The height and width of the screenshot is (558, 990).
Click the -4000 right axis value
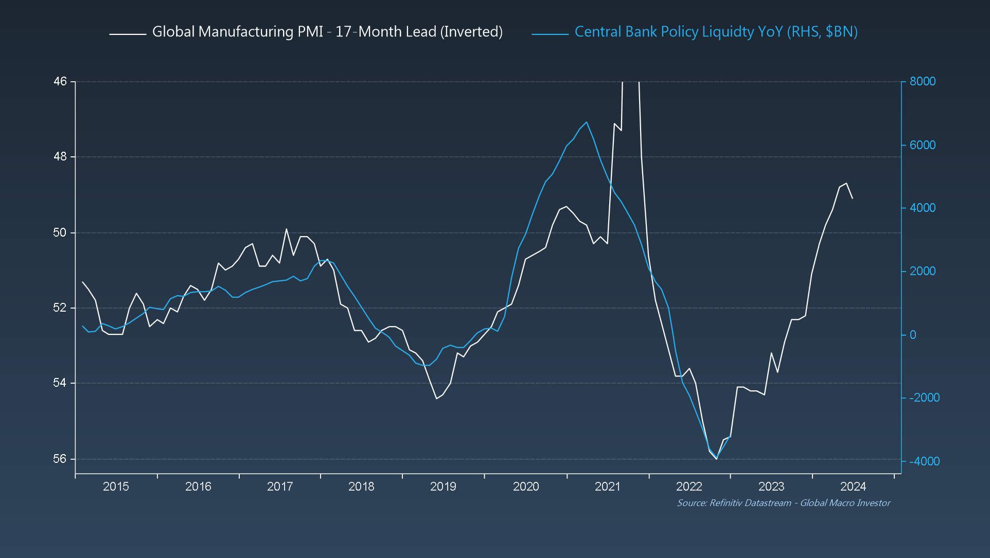point(924,461)
